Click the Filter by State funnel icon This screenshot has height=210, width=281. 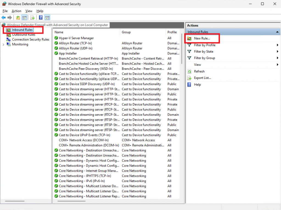189,52
